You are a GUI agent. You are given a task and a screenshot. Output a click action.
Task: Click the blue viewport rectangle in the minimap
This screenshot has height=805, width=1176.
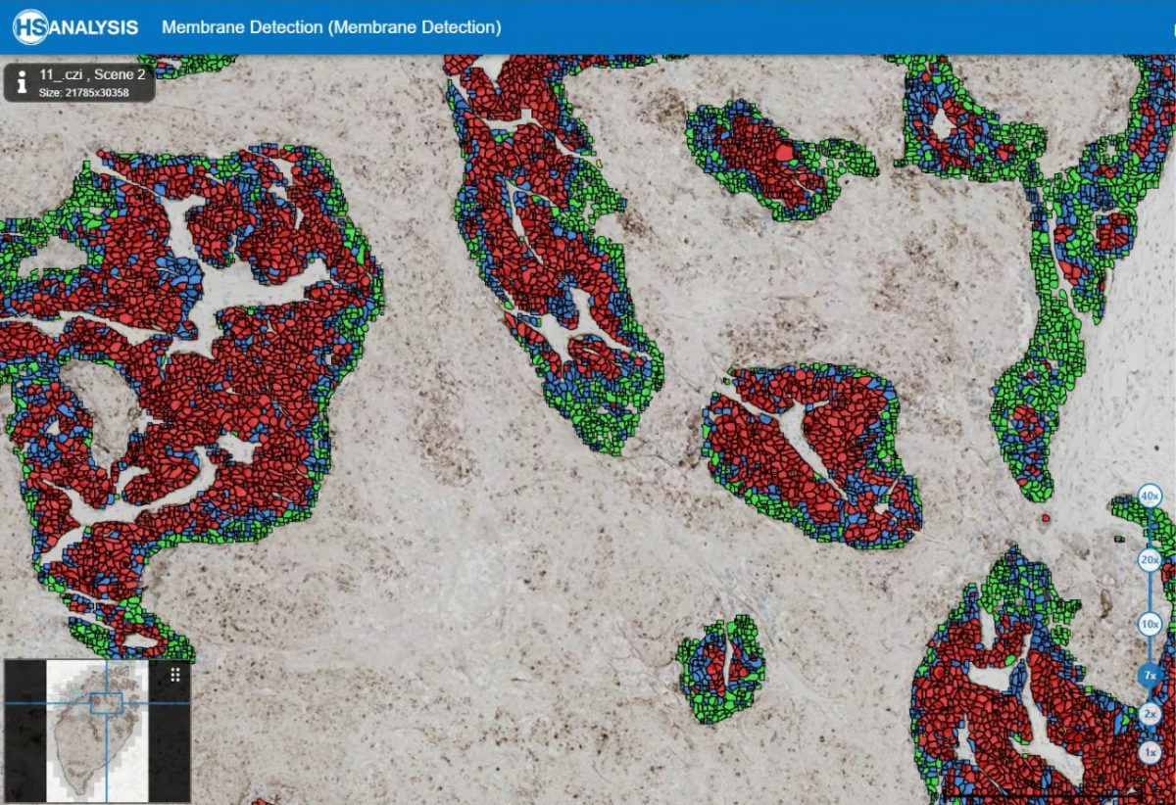click(x=106, y=702)
